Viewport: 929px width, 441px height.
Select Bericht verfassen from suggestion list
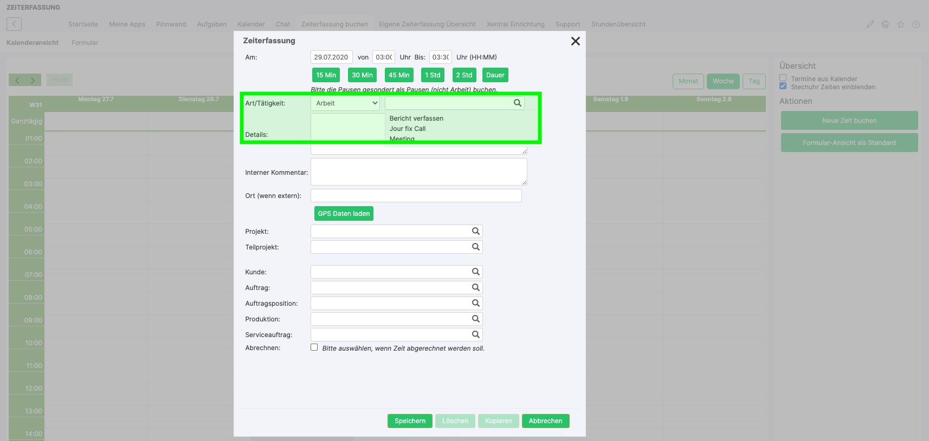coord(416,119)
